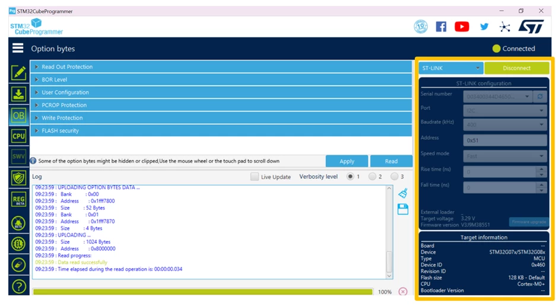The height and width of the screenshot is (305, 558).
Task: Click the Disconnect button
Action: point(516,68)
